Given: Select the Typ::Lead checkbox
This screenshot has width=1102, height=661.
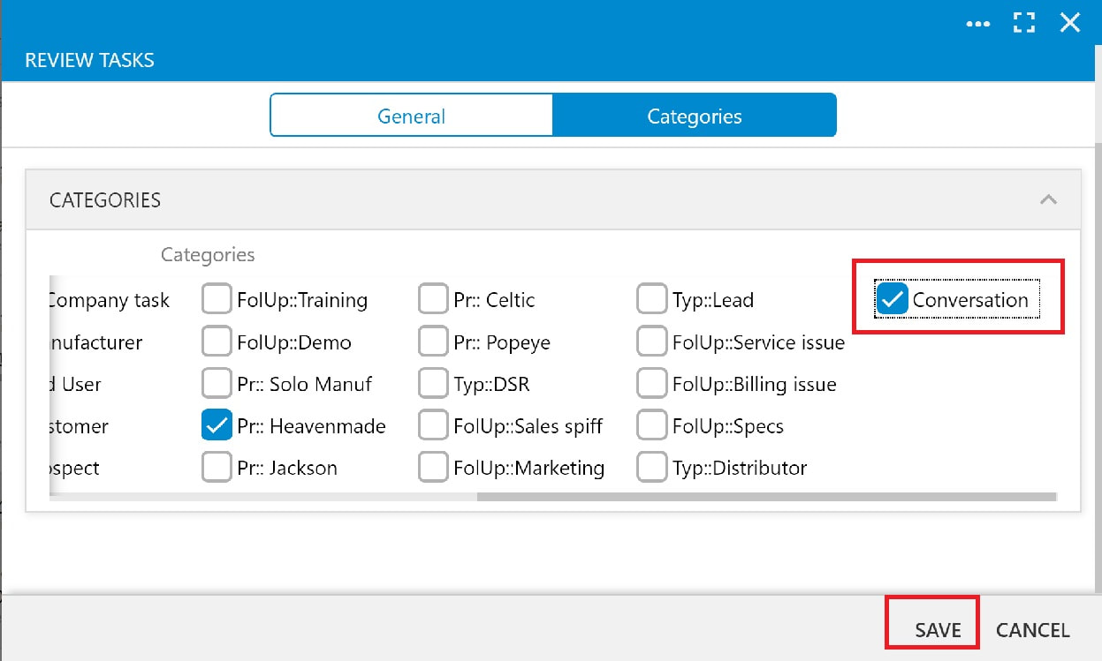Looking at the screenshot, I should (651, 300).
